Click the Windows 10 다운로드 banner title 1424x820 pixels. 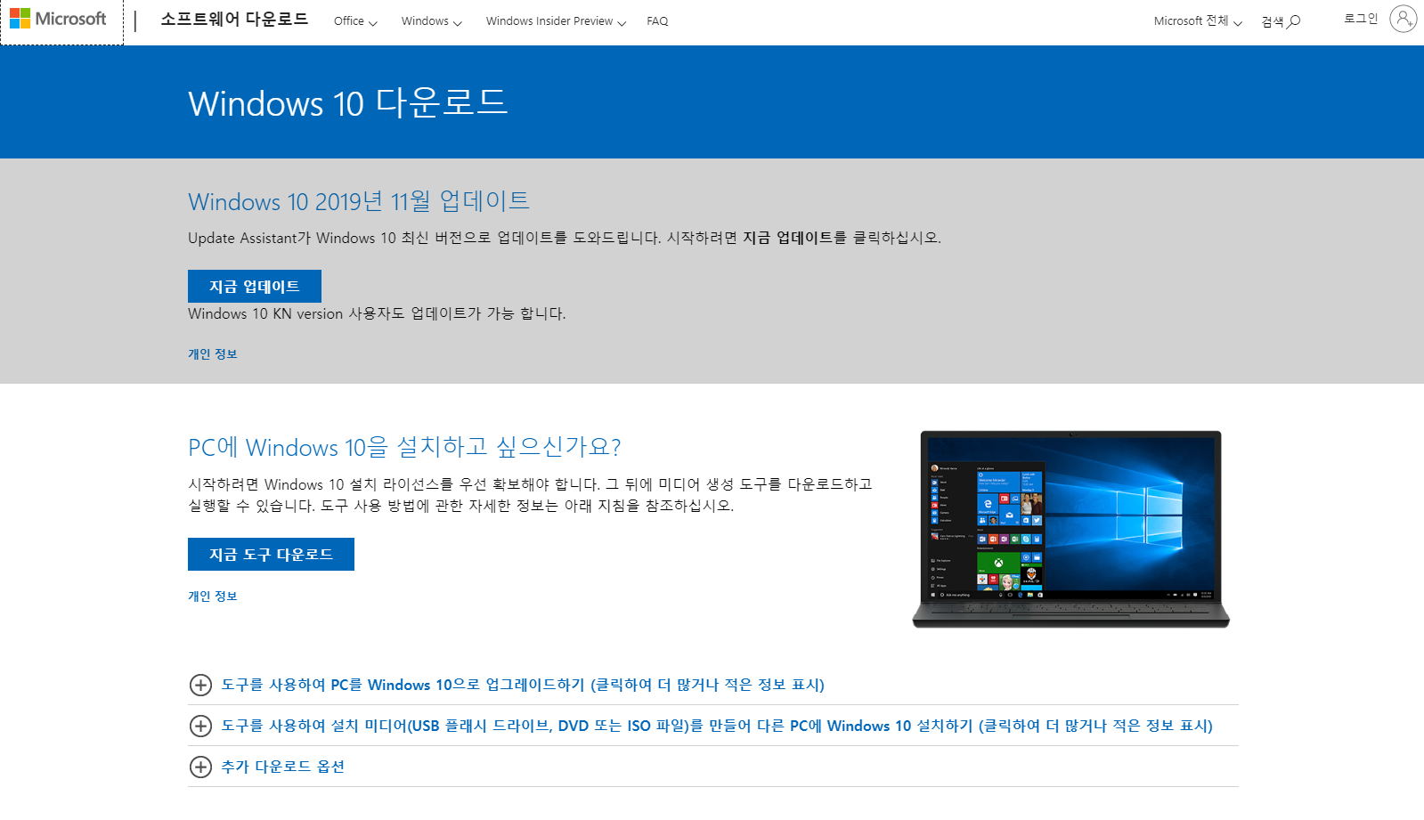[348, 103]
